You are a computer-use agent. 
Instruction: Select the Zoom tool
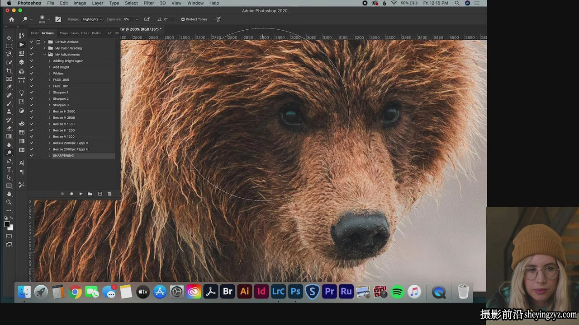coord(9,202)
